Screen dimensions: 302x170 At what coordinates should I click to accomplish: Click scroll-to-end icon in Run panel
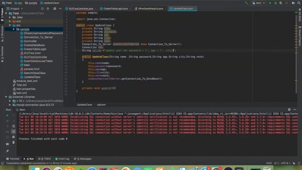[13, 131]
